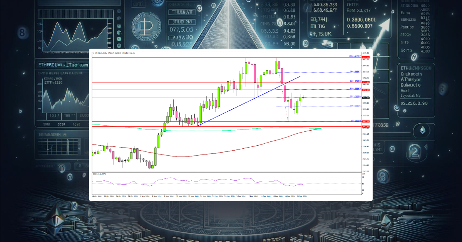
Task: Click the 23 Dec 2024 date label
Action: coord(301,196)
